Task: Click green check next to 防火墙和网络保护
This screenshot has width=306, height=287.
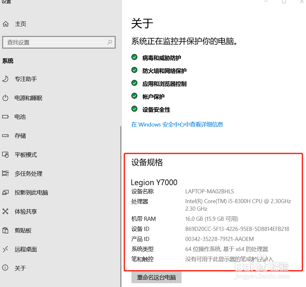Action: point(134,70)
